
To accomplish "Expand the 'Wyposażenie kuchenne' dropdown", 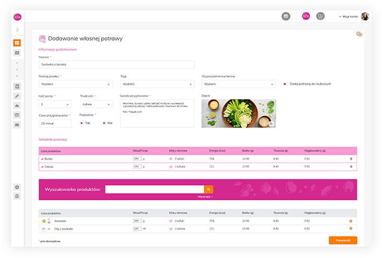I will [x=238, y=84].
